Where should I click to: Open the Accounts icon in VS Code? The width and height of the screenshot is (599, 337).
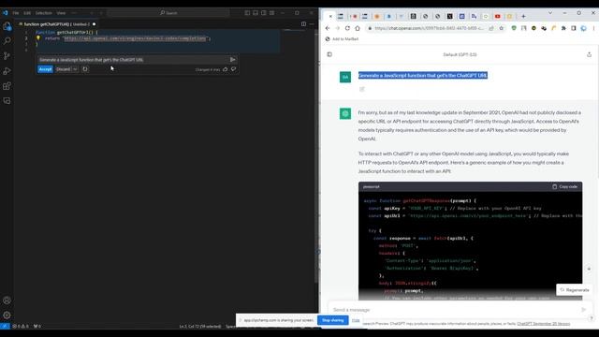click(x=7, y=300)
